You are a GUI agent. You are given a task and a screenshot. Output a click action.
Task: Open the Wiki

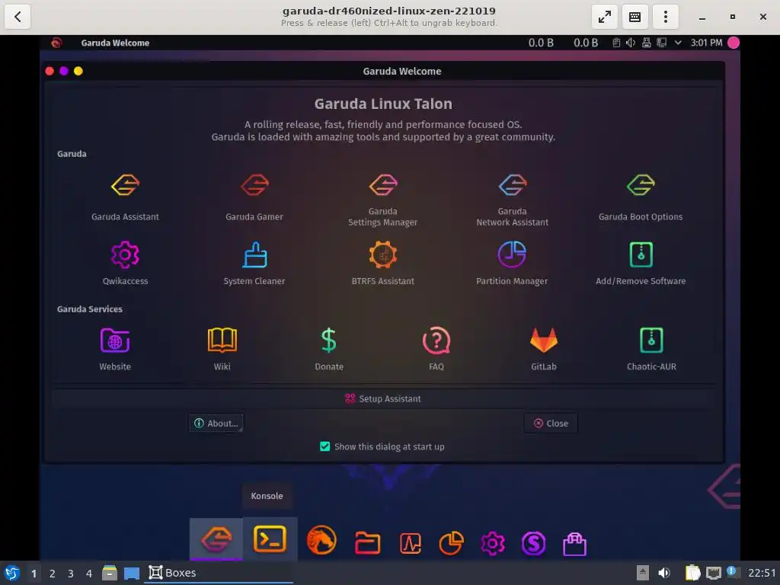pyautogui.click(x=222, y=349)
